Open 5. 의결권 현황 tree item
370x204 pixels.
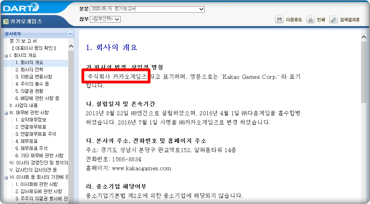point(29,91)
